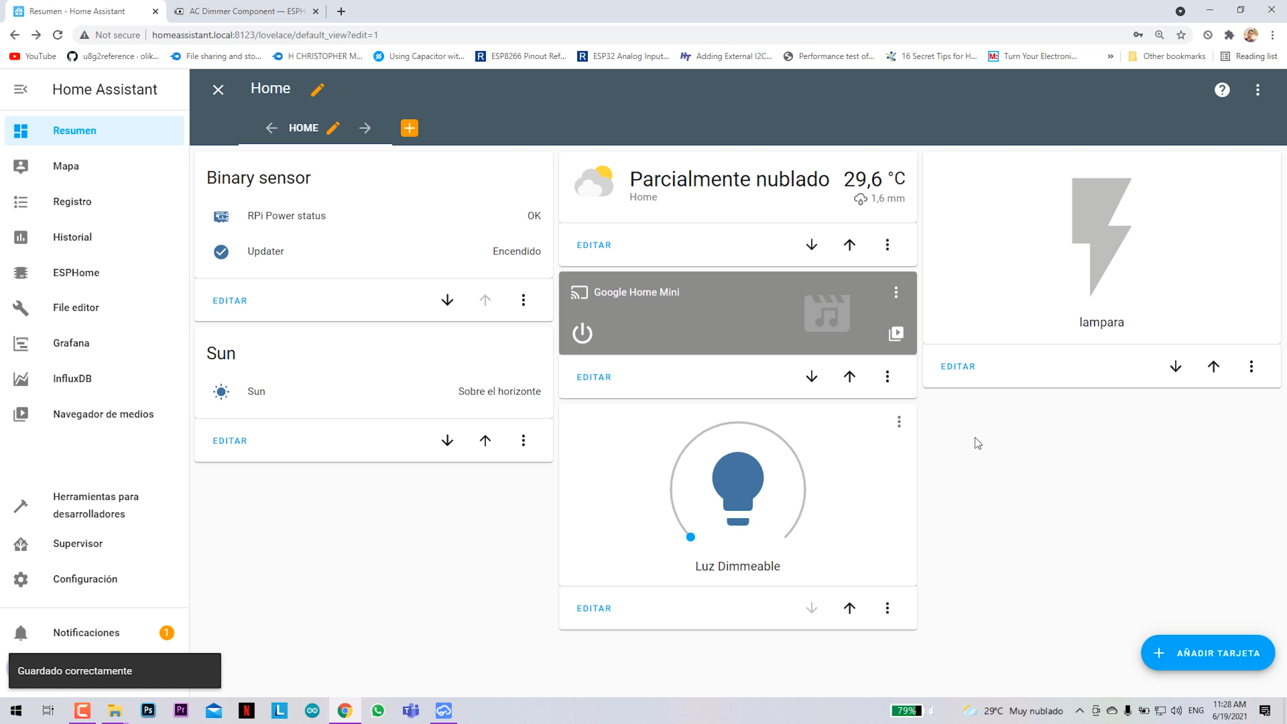This screenshot has height=724, width=1287.
Task: Toggle the Google Home Mini power button
Action: [x=583, y=333]
